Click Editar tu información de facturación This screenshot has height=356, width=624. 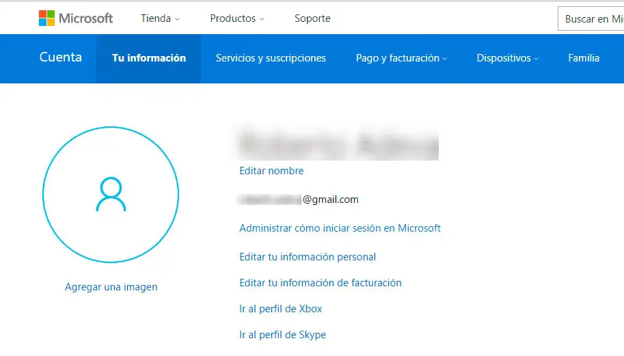point(321,283)
